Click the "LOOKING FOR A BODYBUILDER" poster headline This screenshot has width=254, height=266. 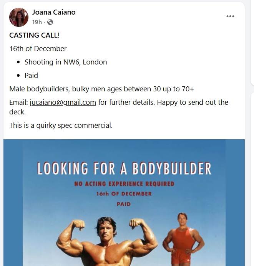click(124, 169)
